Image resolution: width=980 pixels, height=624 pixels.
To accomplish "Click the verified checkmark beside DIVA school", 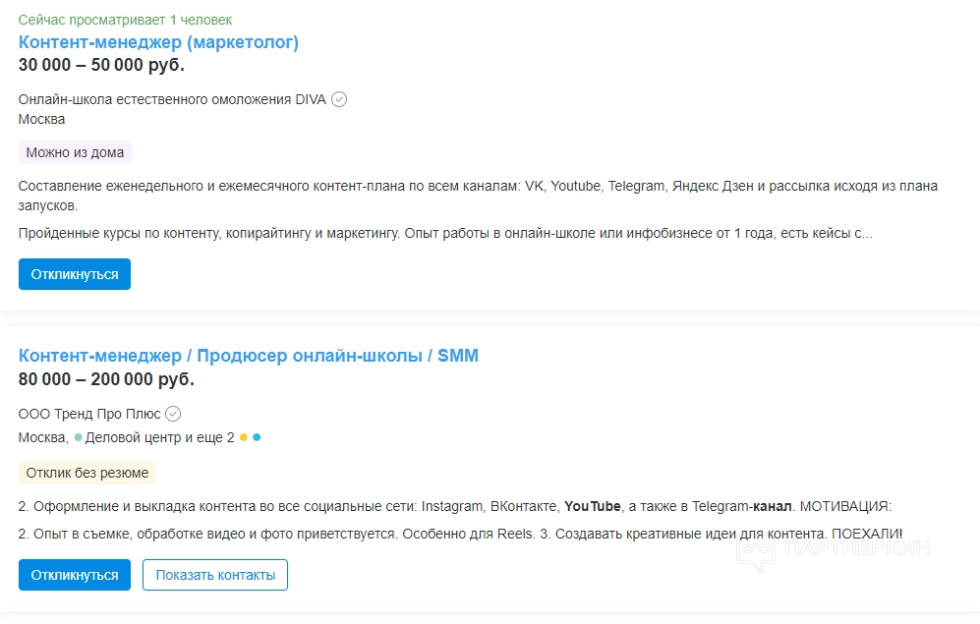I will [339, 99].
